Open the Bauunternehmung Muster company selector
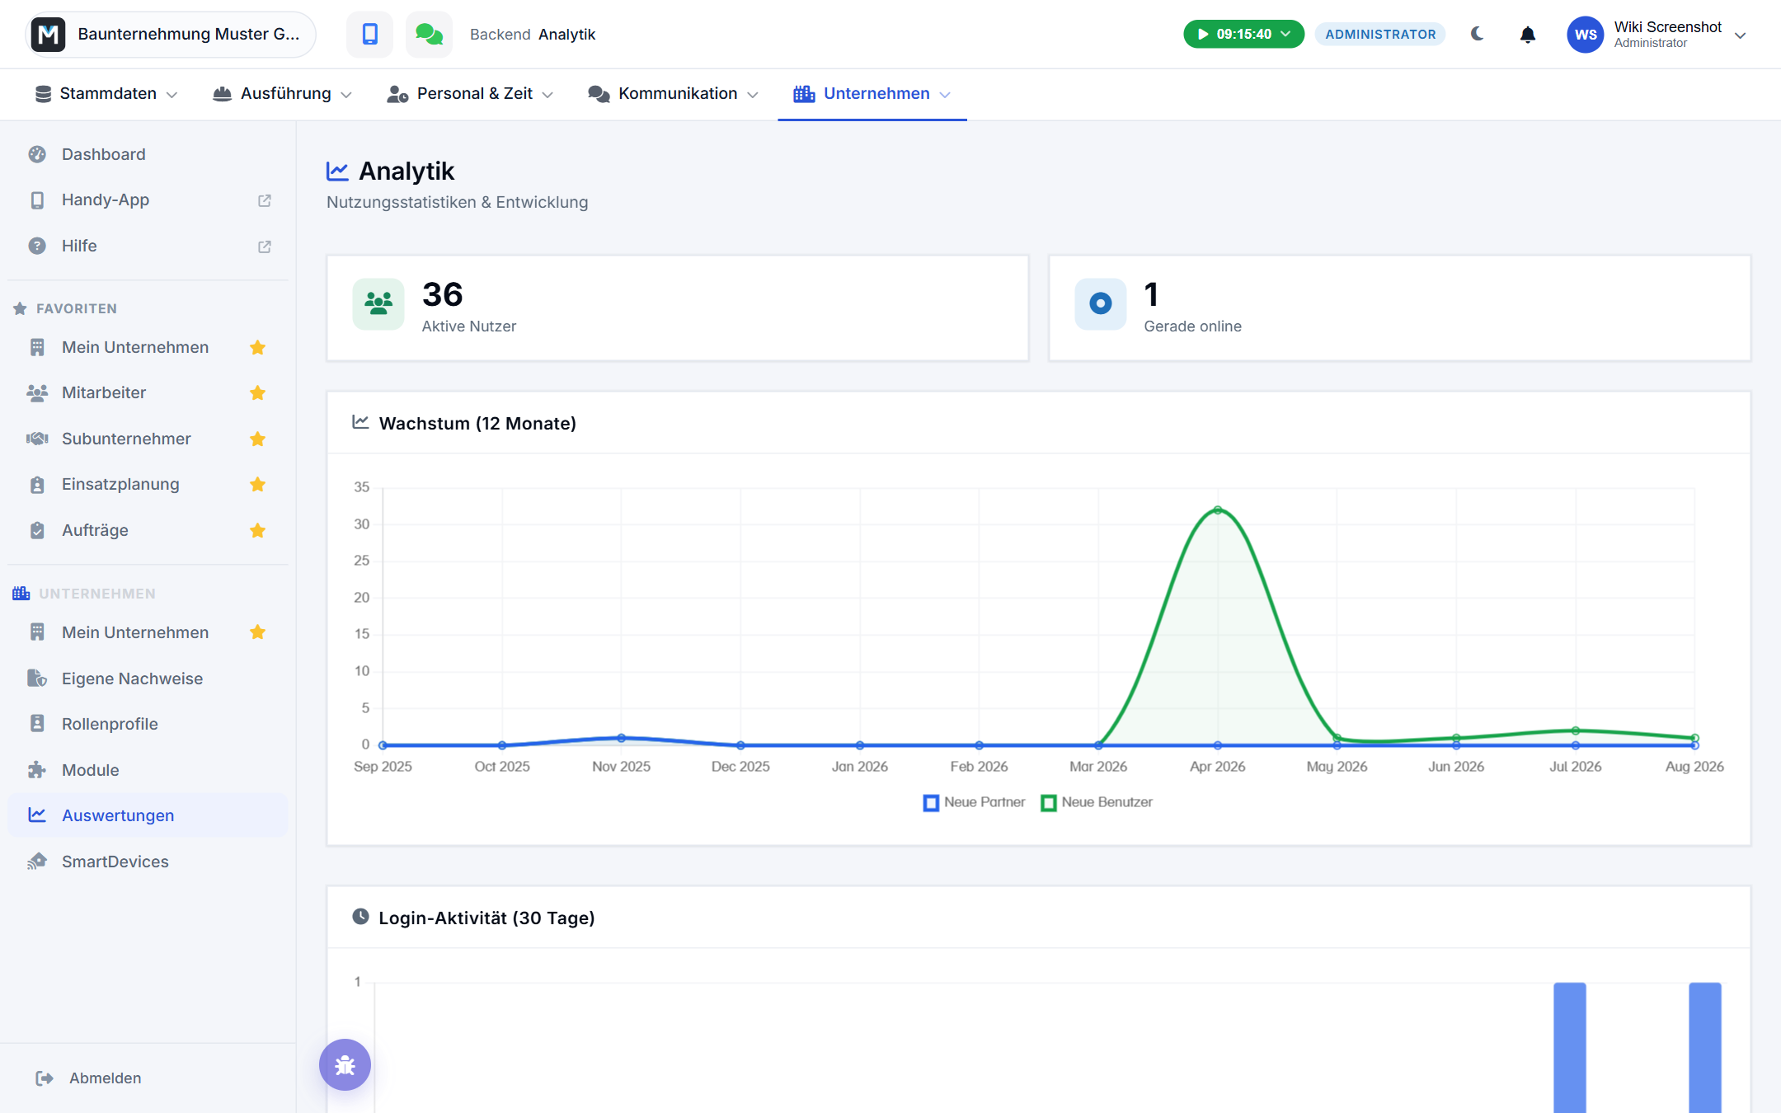This screenshot has height=1113, width=1781. pos(171,35)
